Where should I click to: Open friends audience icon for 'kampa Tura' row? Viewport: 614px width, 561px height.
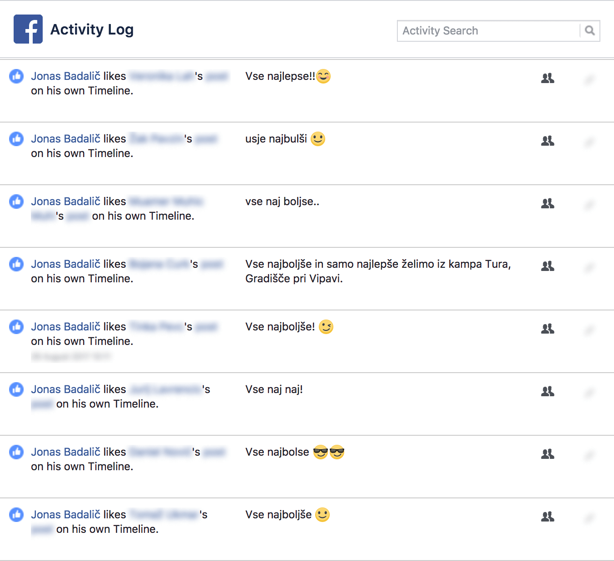[548, 266]
